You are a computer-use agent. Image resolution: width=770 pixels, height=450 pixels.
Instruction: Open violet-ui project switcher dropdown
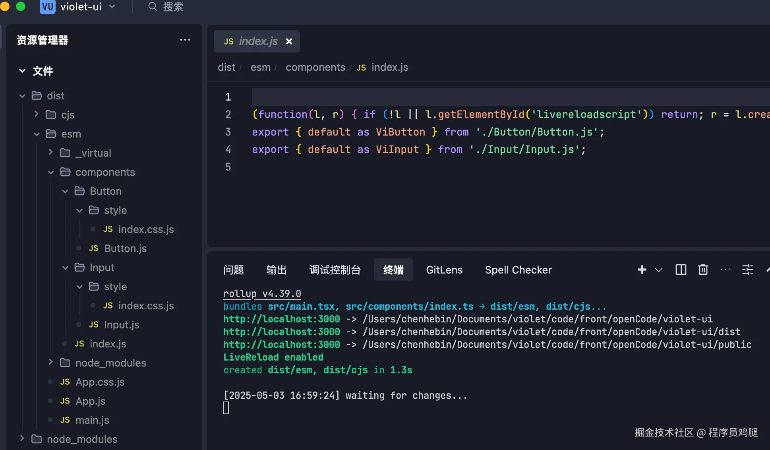(x=112, y=7)
